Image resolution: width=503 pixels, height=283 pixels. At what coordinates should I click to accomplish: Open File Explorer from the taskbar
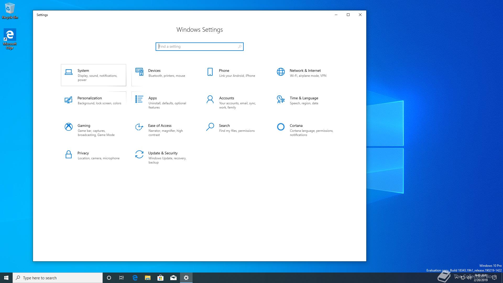point(148,278)
